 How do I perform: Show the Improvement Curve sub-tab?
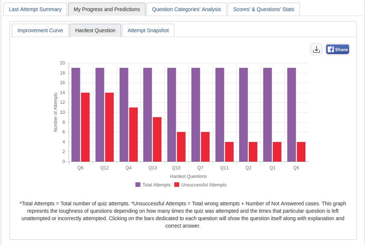40,30
